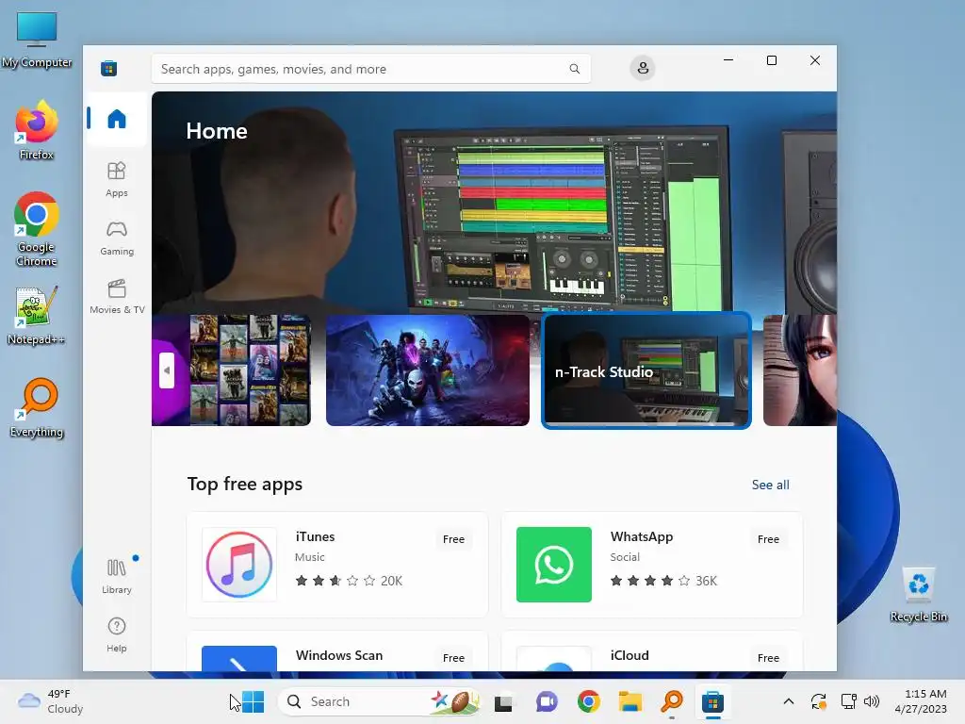
Task: Click the WhatsApp Free button
Action: [x=768, y=538]
